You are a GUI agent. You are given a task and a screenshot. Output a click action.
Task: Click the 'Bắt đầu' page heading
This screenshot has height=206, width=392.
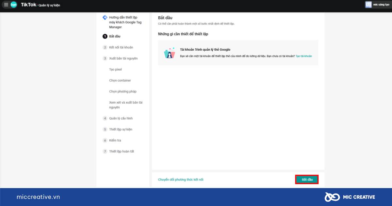point(165,18)
